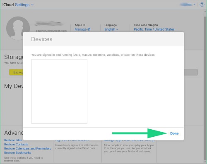The height and width of the screenshot is (164, 207).
Task: Click the profile avatar picture
Action: point(18,28)
